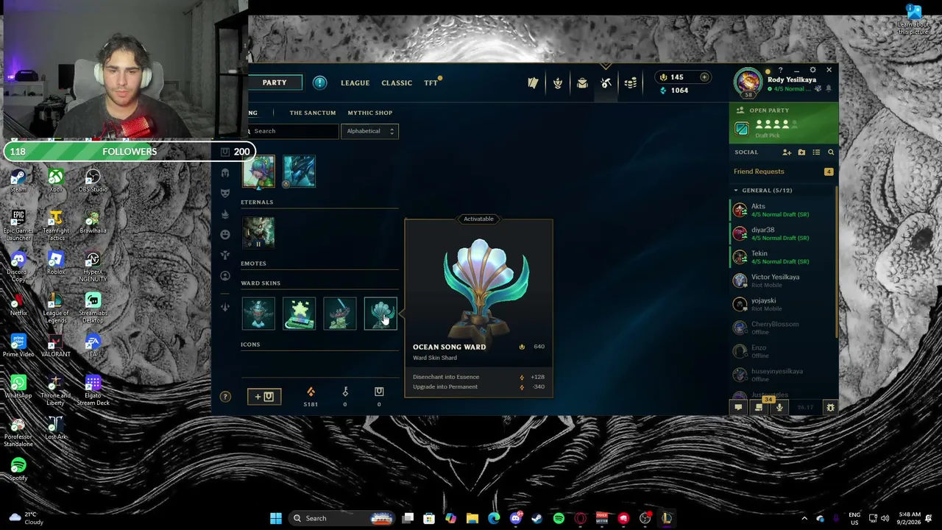Select the Ocean Song Ward shard

380,314
